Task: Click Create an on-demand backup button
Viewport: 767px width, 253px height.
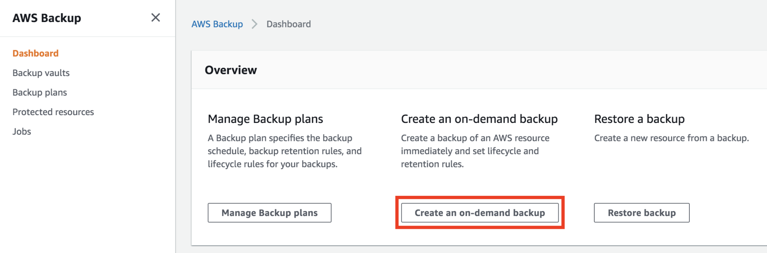Action: (x=480, y=213)
